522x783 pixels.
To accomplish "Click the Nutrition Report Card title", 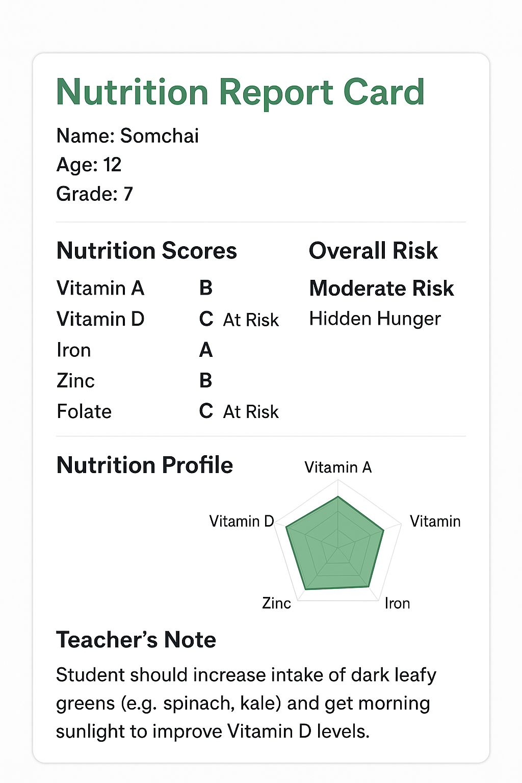I will tap(240, 92).
